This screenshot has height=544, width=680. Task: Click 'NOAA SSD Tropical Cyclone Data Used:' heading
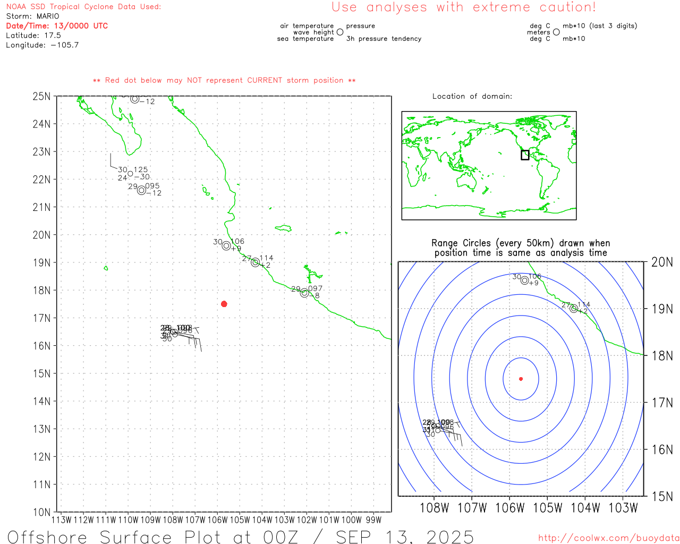click(83, 7)
